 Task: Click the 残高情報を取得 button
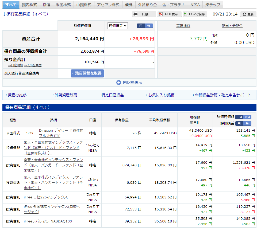click(x=87, y=73)
